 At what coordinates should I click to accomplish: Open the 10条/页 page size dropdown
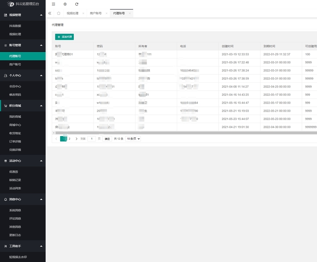pyautogui.click(x=133, y=139)
